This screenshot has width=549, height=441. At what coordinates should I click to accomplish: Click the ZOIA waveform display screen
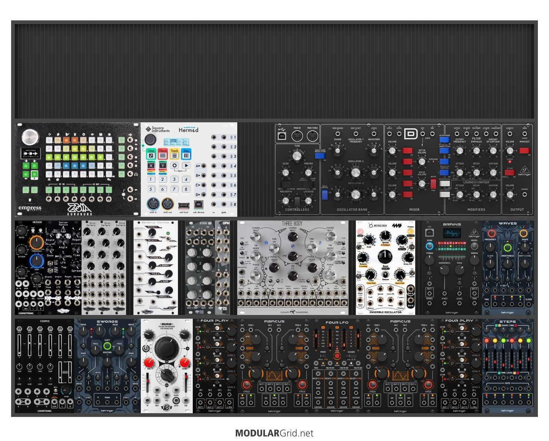31,153
